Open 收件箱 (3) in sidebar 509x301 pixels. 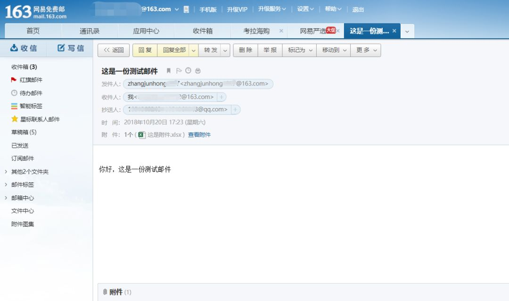pyautogui.click(x=24, y=67)
